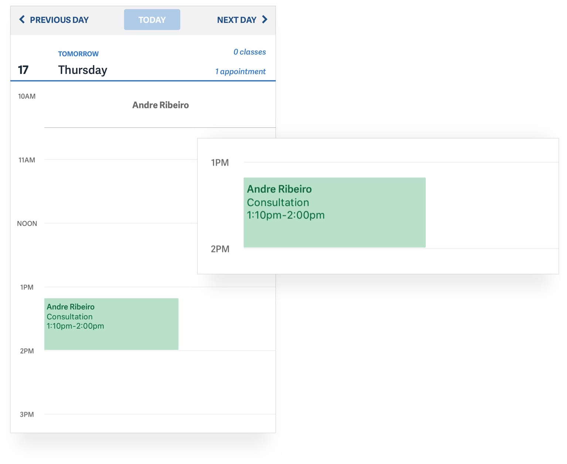Click the right chevron beside Next Day
This screenshot has height=464, width=567.
[265, 20]
